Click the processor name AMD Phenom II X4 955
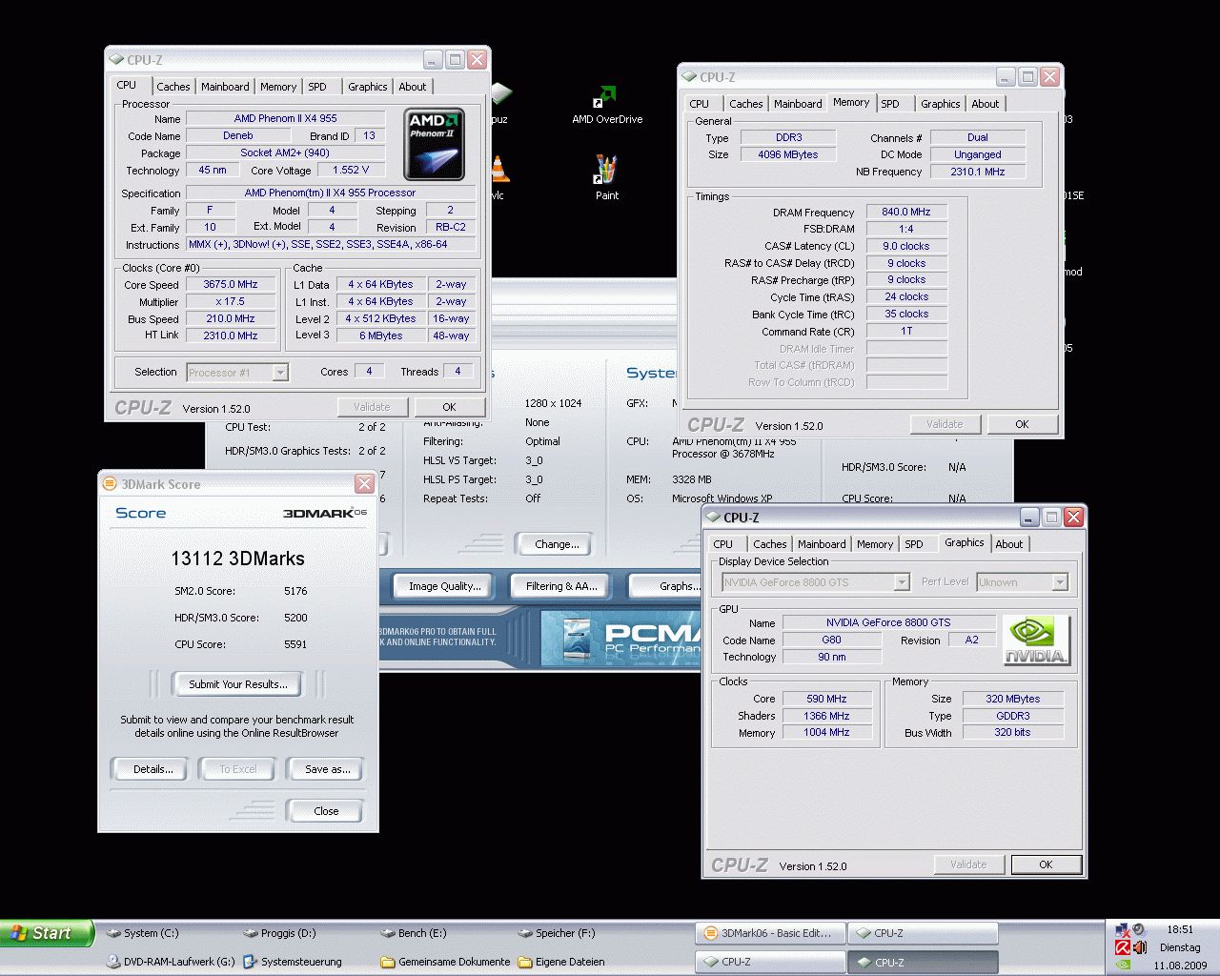1220x976 pixels. click(285, 118)
